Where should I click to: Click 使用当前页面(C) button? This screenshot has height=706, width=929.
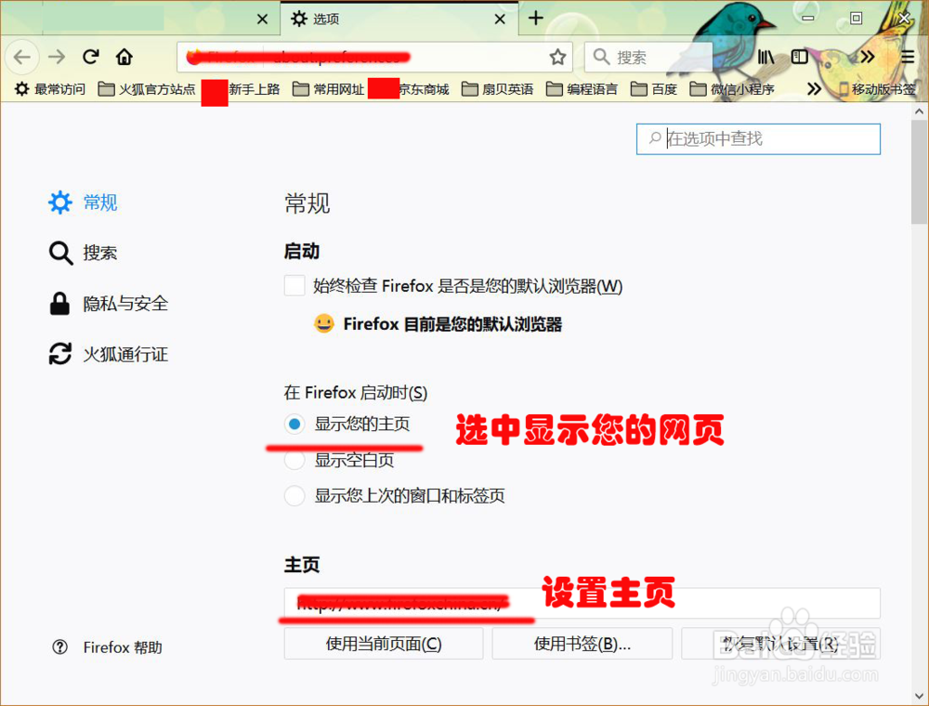point(384,644)
